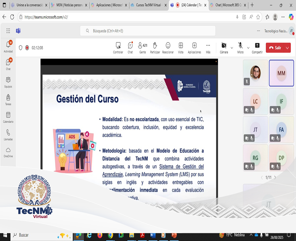Expand the Cámara options arrow
Screen dimensions: 296x241
pyautogui.click(x=232, y=48)
